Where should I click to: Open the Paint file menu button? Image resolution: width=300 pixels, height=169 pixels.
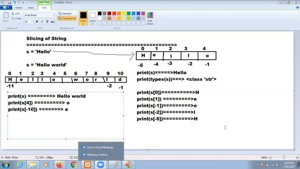(6, 8)
